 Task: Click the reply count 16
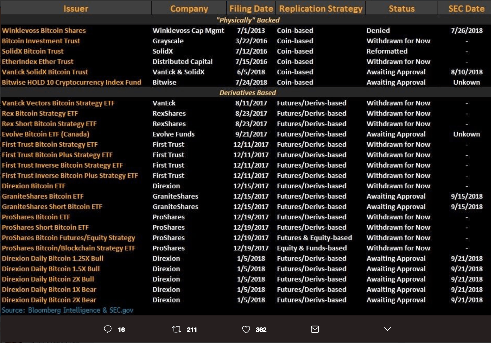coord(121,330)
